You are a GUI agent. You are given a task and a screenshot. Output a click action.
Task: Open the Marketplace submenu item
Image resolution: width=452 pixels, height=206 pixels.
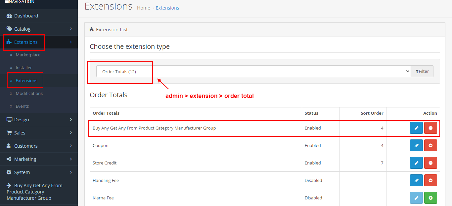28,55
